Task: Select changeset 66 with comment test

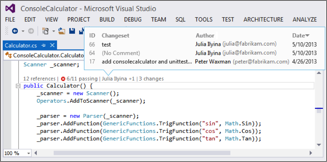Action: [x=203, y=44]
